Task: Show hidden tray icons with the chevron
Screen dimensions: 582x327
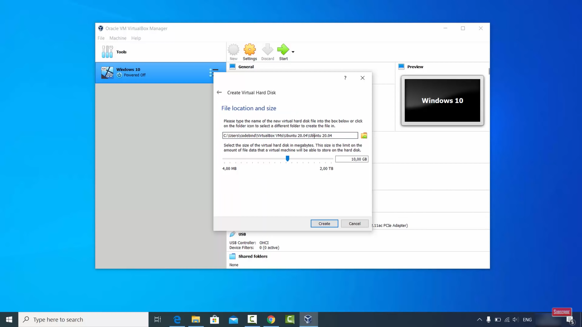Action: pyautogui.click(x=480, y=320)
